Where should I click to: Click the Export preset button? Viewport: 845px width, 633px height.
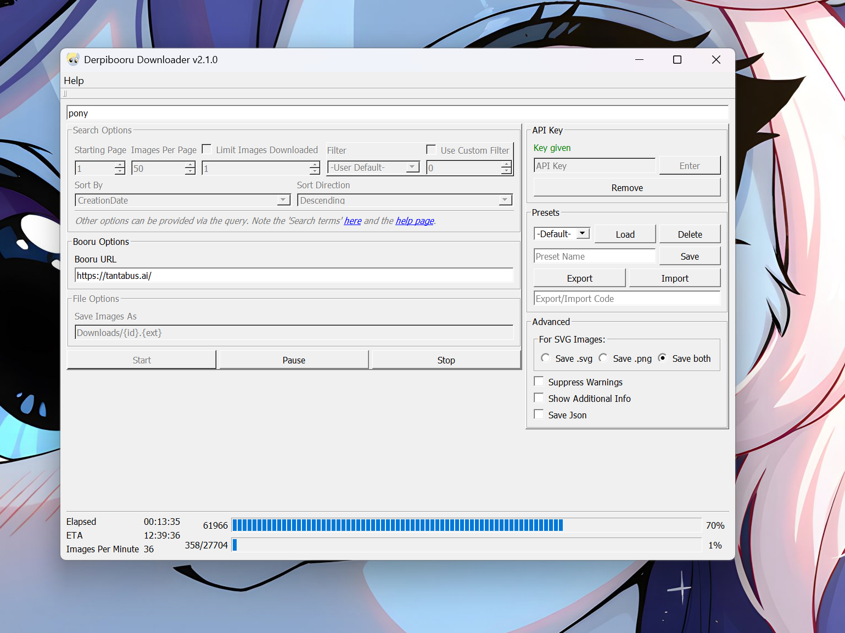[579, 278]
